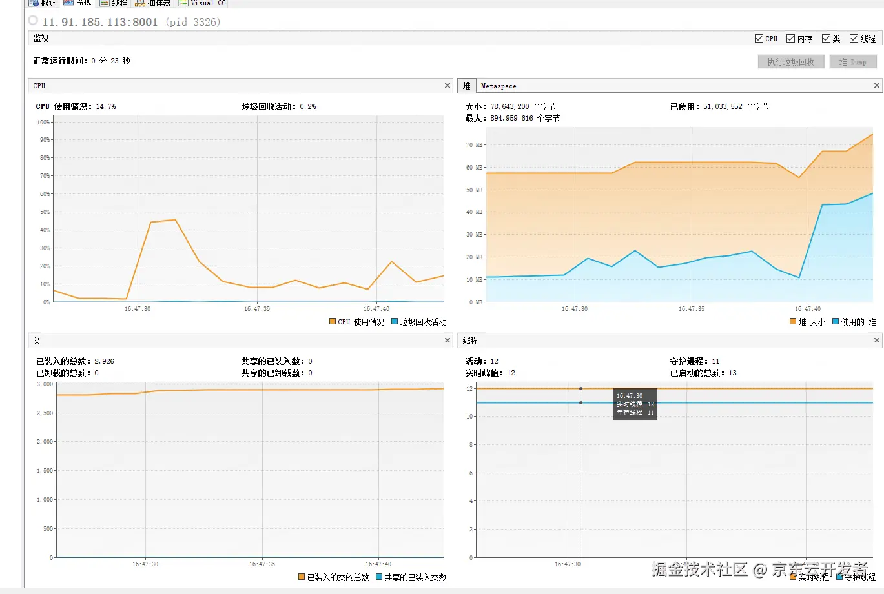Click the 共享的已装入数 0 text
The width and height of the screenshot is (884, 594).
tap(276, 361)
